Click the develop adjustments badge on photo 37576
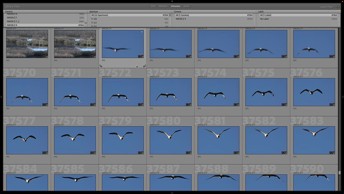Image resolution: width=344 pixels, height=194 pixels. pos(334,105)
